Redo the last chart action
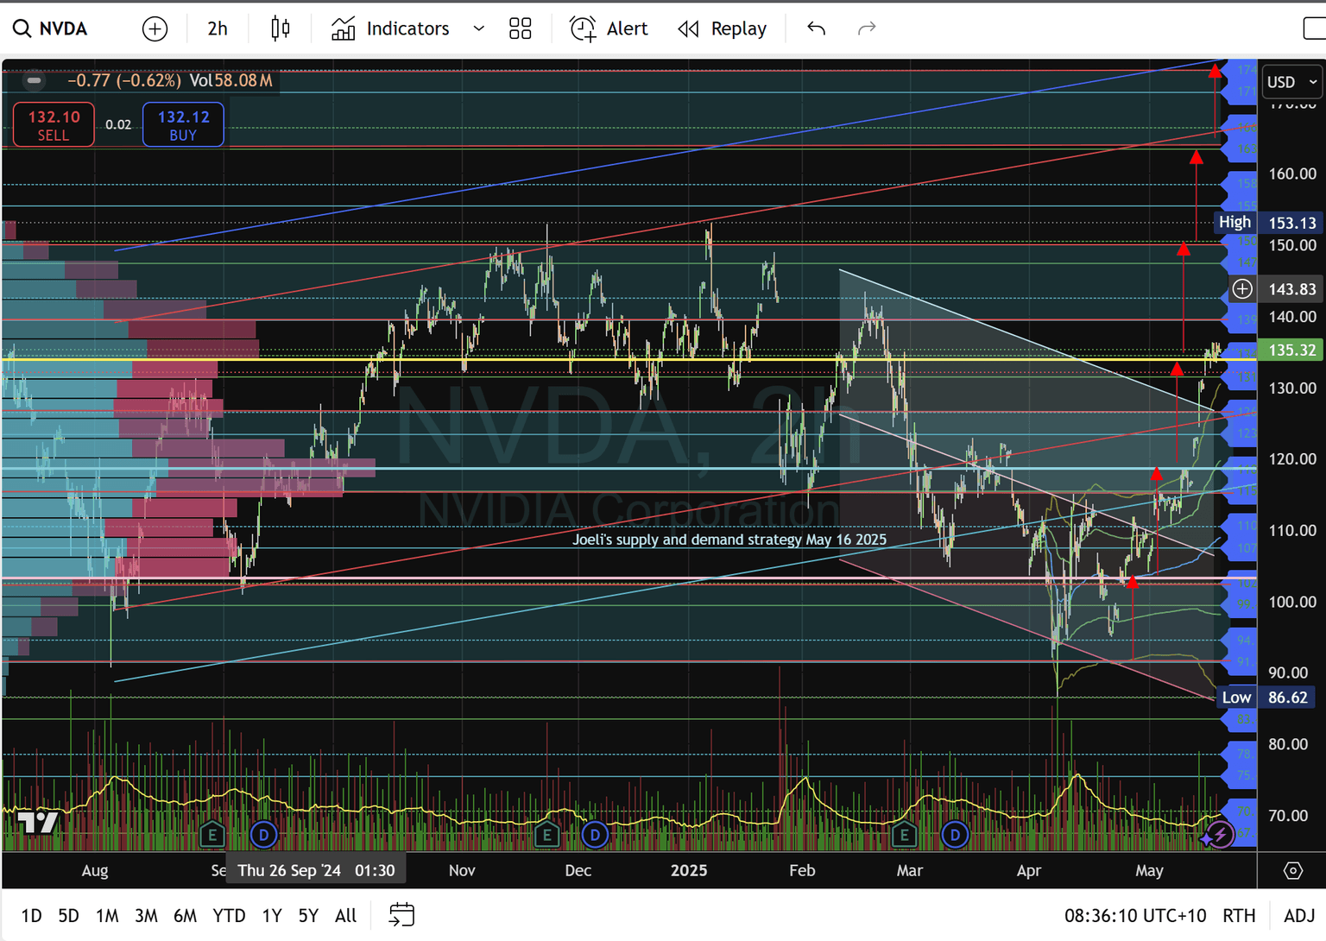 pos(866,28)
